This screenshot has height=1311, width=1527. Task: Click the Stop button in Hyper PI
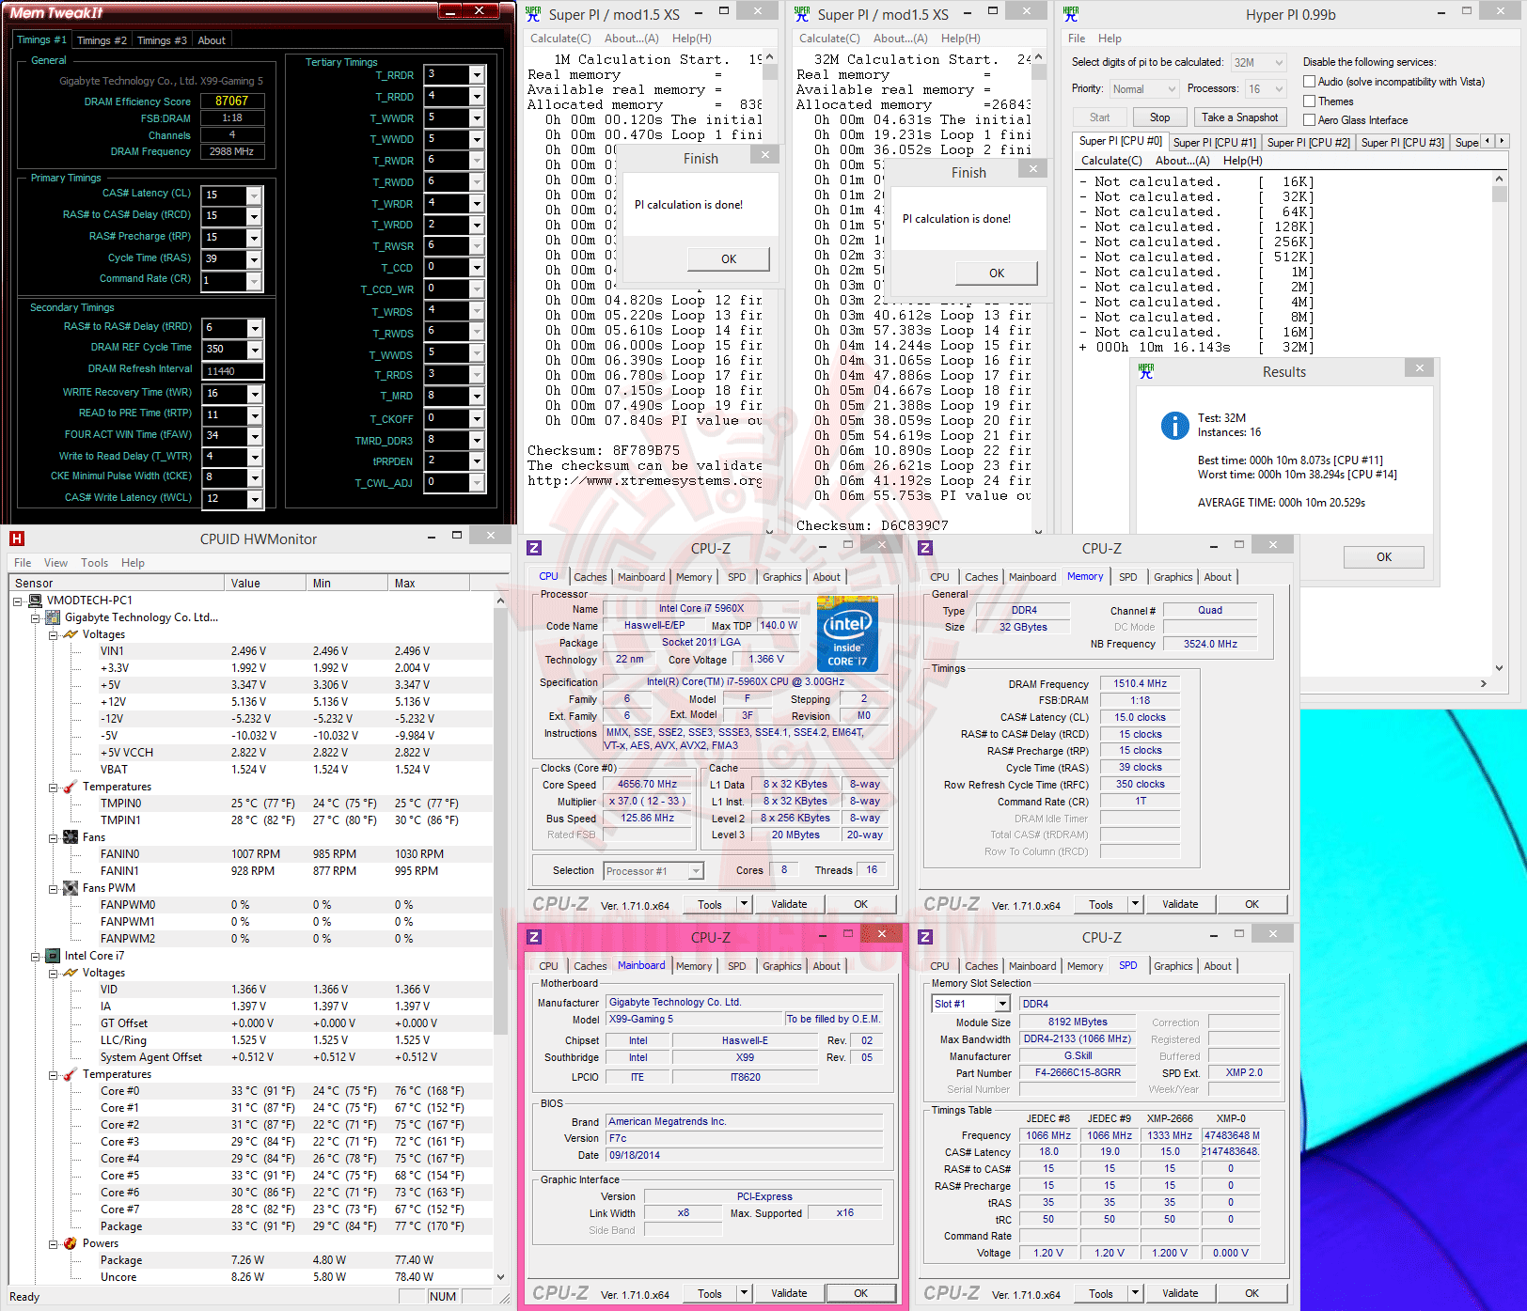tap(1159, 117)
